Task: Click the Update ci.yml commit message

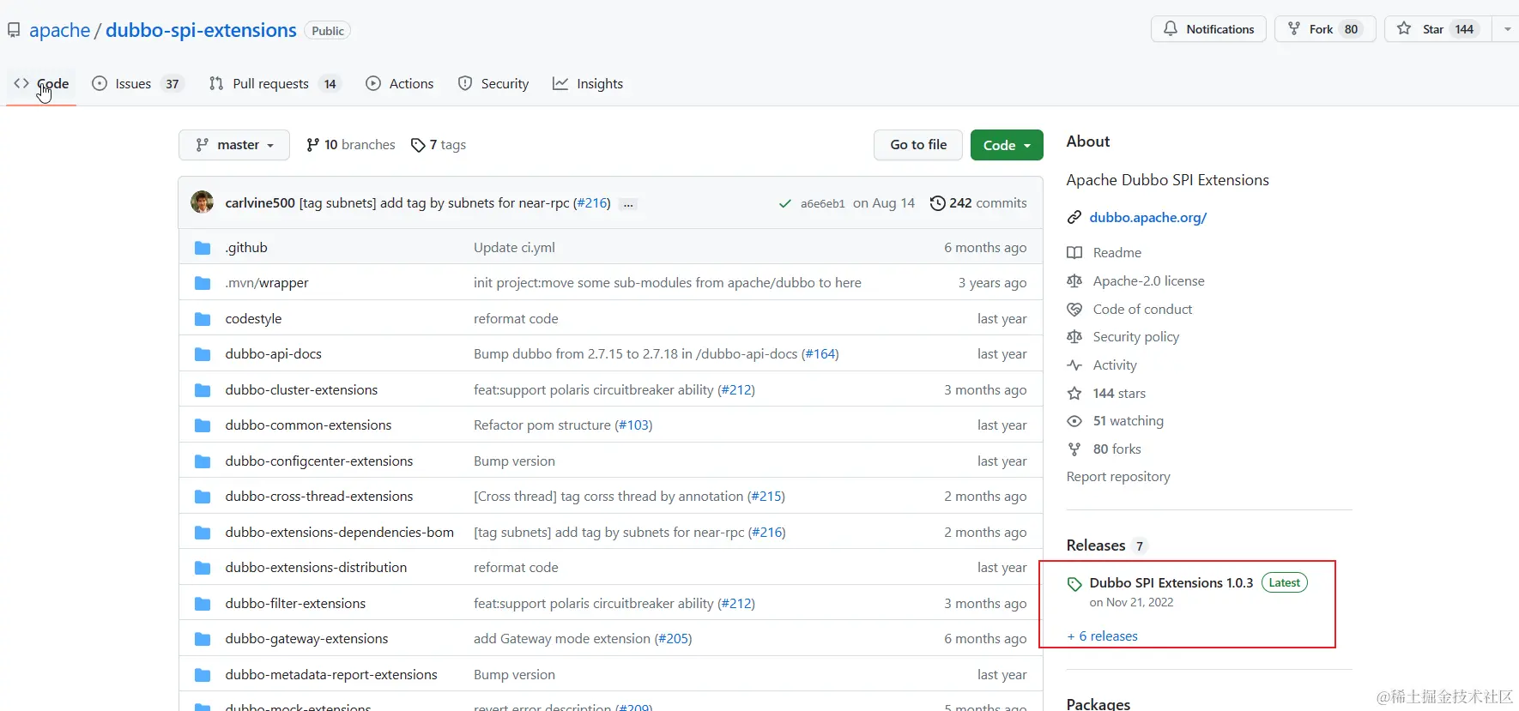Action: (514, 248)
